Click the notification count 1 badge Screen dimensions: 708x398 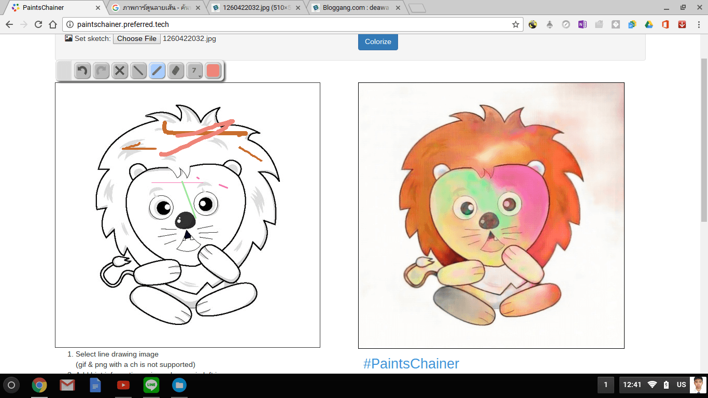click(x=606, y=385)
